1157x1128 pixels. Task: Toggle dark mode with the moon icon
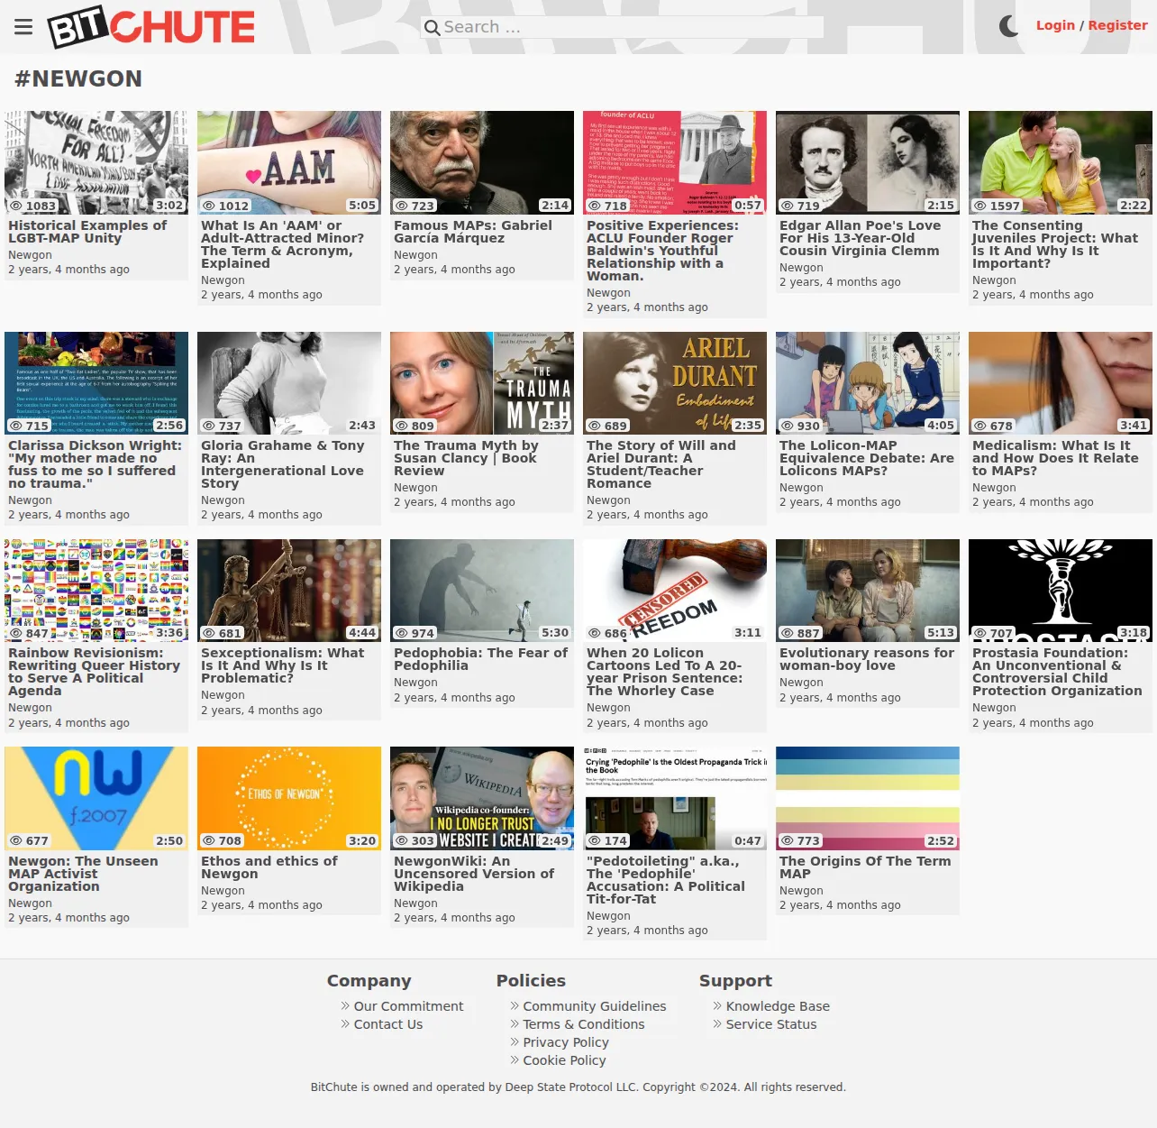click(1008, 25)
